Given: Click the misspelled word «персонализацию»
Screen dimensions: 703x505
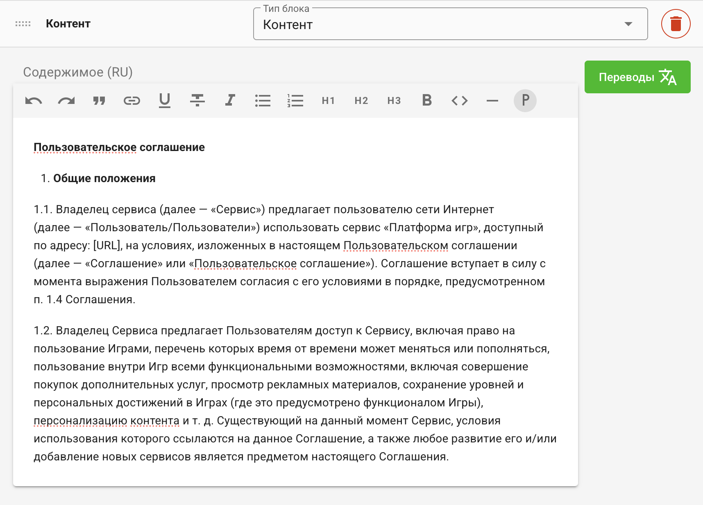Looking at the screenshot, I should coord(80,421).
